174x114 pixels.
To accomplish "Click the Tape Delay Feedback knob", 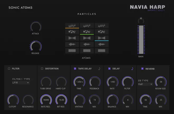I will tap(95, 82).
